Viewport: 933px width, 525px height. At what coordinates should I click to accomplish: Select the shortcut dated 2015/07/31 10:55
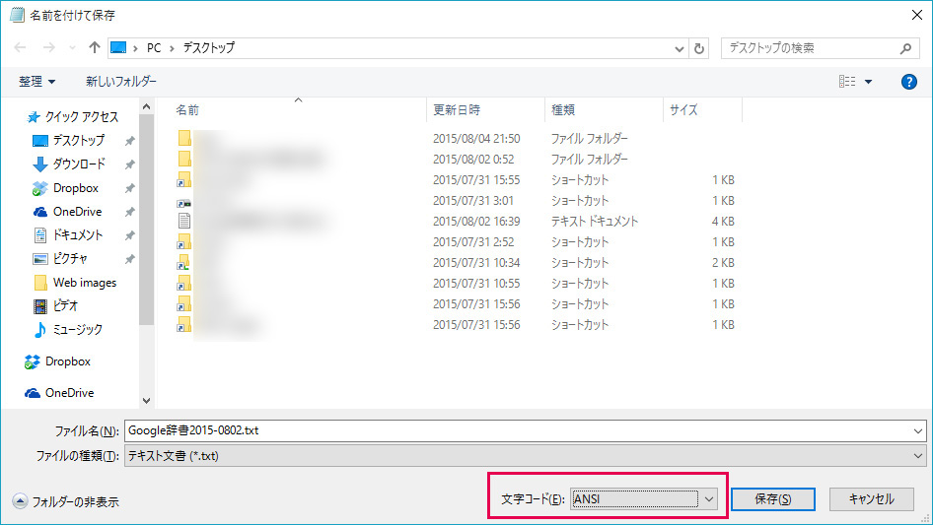coord(456,284)
